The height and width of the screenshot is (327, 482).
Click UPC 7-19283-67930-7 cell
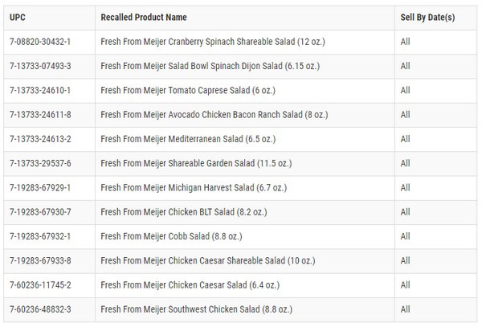40,212
